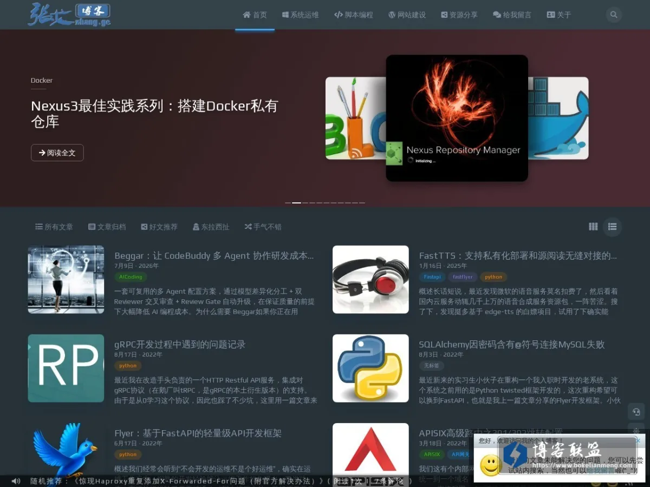Click the headset support icon on right side
650x487 pixels.
click(636, 412)
